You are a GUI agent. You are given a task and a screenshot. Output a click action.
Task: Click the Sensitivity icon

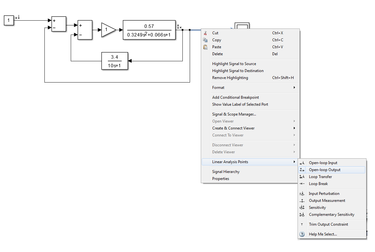pyautogui.click(x=302, y=208)
